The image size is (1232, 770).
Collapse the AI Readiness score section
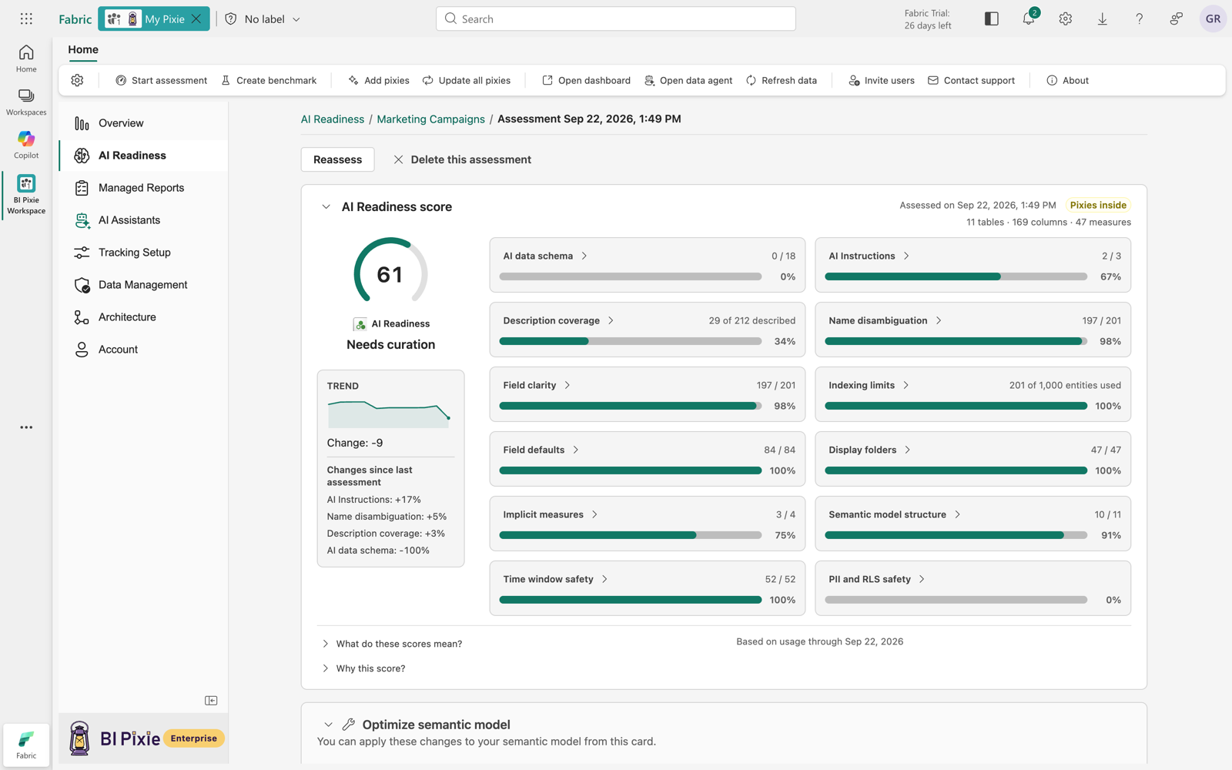pos(326,206)
